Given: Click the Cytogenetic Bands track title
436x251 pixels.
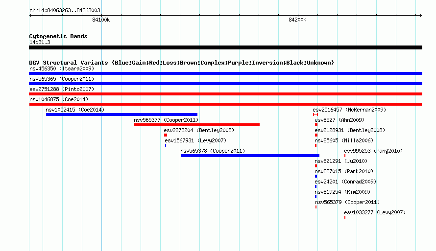Looking at the screenshot, I should pos(58,36).
